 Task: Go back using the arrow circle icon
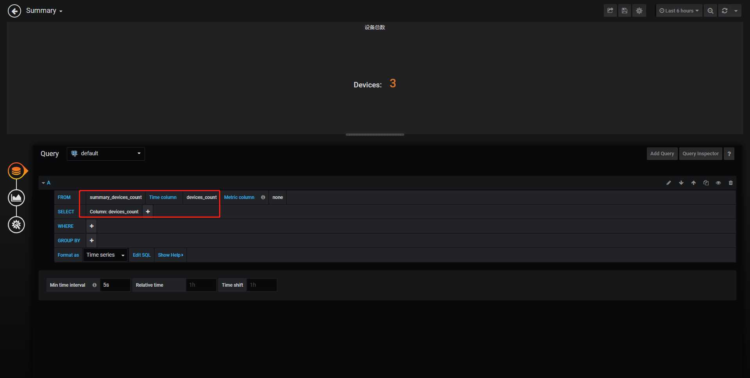pyautogui.click(x=14, y=11)
